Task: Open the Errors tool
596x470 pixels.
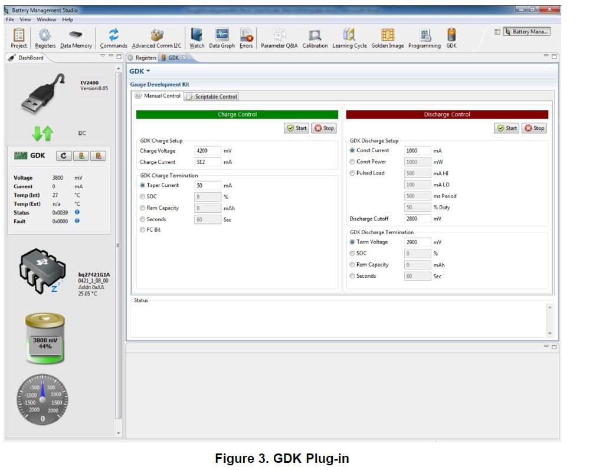Action: click(x=246, y=38)
